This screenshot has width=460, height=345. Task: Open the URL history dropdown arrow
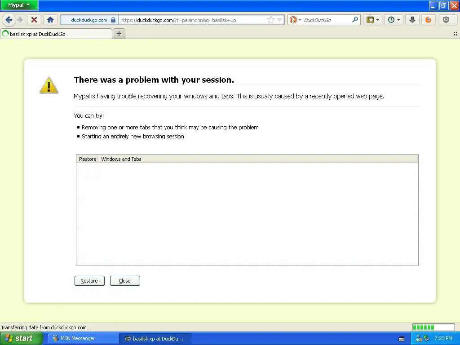click(279, 20)
